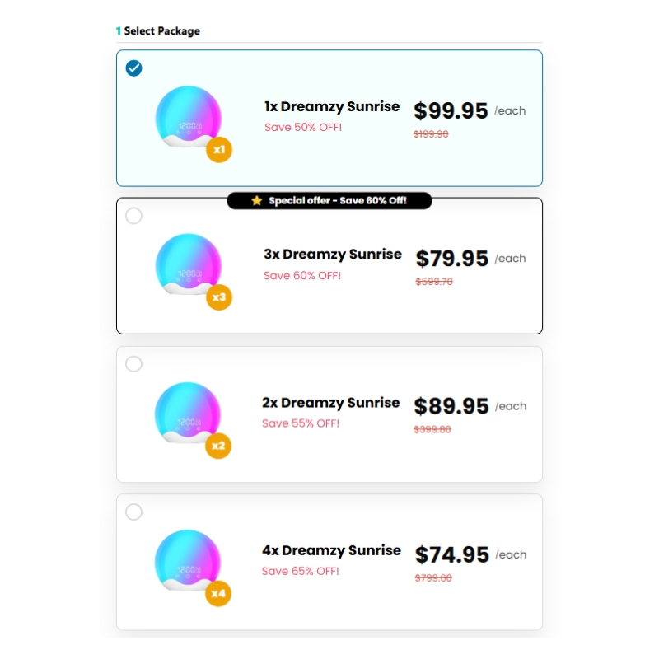The image size is (659, 659).
Task: Click the x4 quantity badge icon
Action: [x=218, y=593]
